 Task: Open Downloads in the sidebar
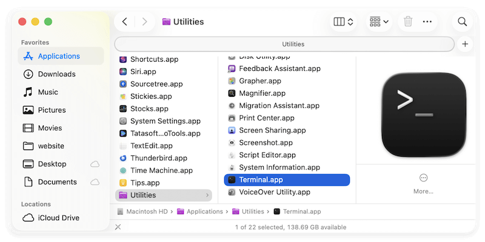[61, 74]
